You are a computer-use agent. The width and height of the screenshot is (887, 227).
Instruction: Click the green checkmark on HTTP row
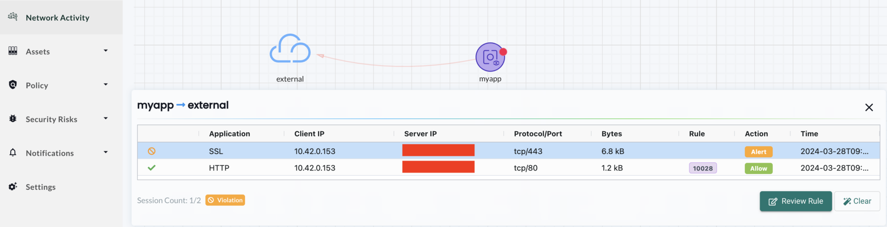[152, 168]
